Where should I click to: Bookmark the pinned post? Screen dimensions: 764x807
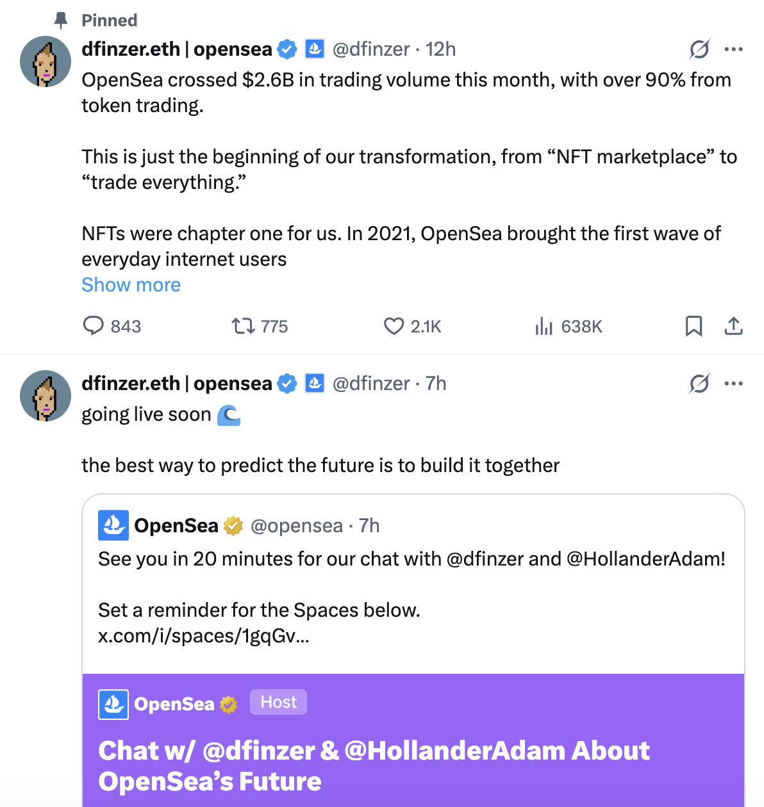click(693, 326)
